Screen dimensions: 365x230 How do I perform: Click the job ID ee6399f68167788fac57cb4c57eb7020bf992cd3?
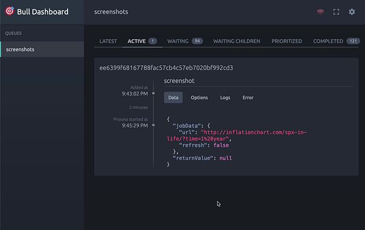pos(166,68)
